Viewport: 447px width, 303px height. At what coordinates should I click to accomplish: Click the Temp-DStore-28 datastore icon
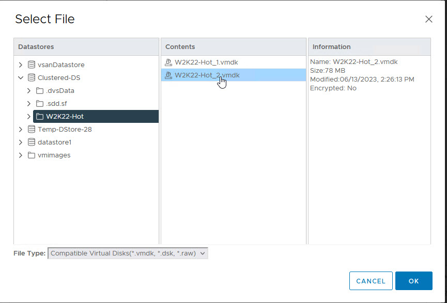pyautogui.click(x=32, y=130)
